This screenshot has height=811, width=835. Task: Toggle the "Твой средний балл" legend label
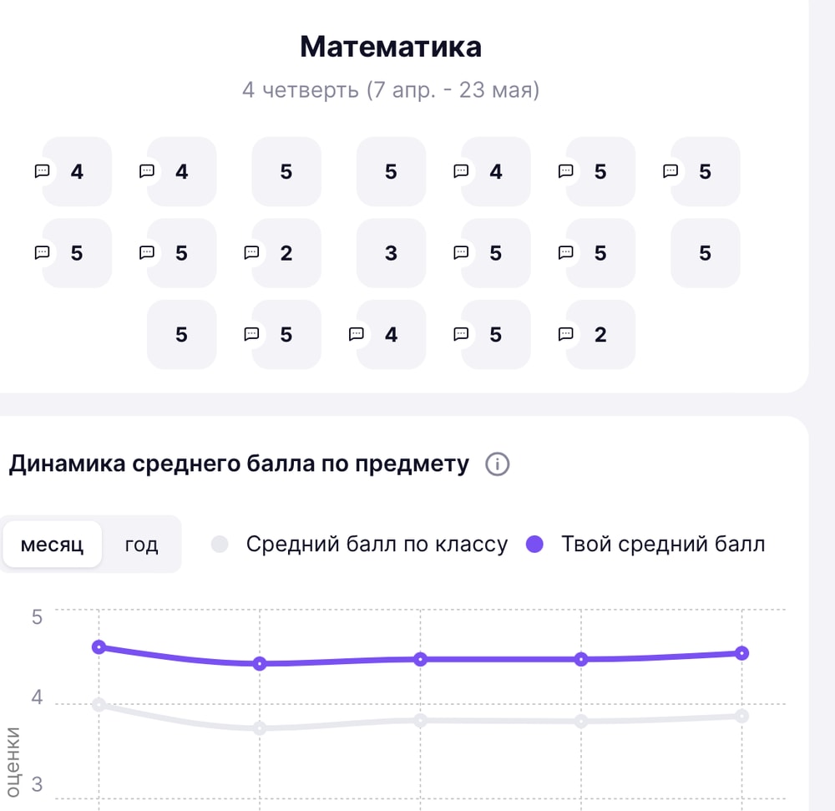(663, 545)
